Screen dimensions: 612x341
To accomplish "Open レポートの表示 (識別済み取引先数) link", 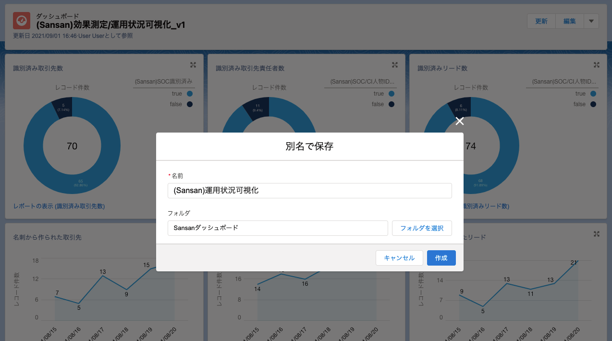I will pos(59,206).
